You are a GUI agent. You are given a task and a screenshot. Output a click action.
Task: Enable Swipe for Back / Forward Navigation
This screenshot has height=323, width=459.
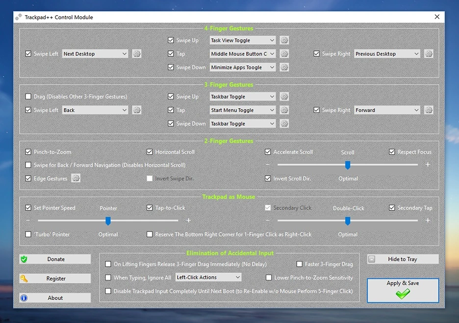(x=28, y=165)
